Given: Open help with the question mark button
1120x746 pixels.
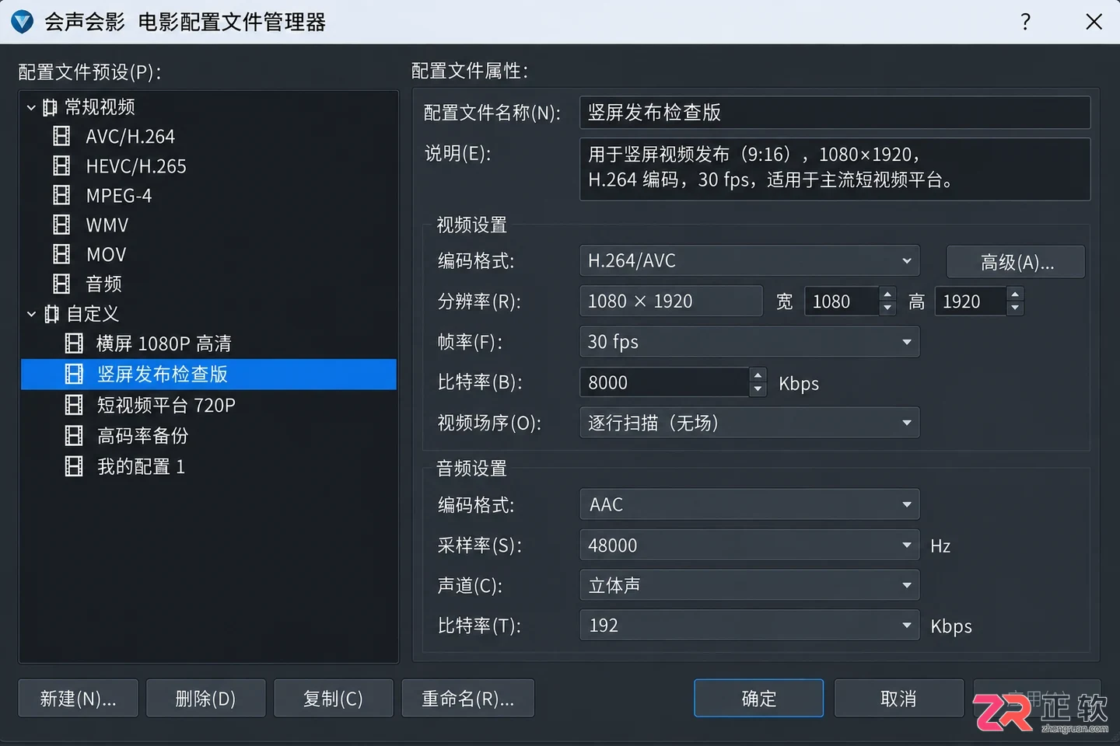Looking at the screenshot, I should [1025, 22].
